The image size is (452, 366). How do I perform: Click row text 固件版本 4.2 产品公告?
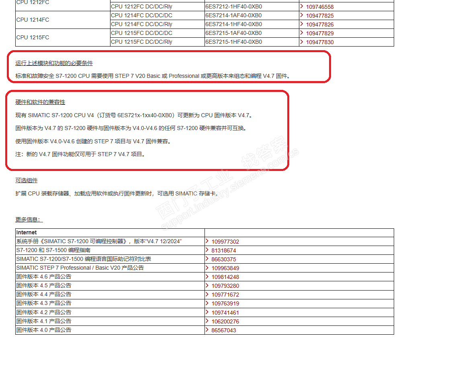(44, 312)
